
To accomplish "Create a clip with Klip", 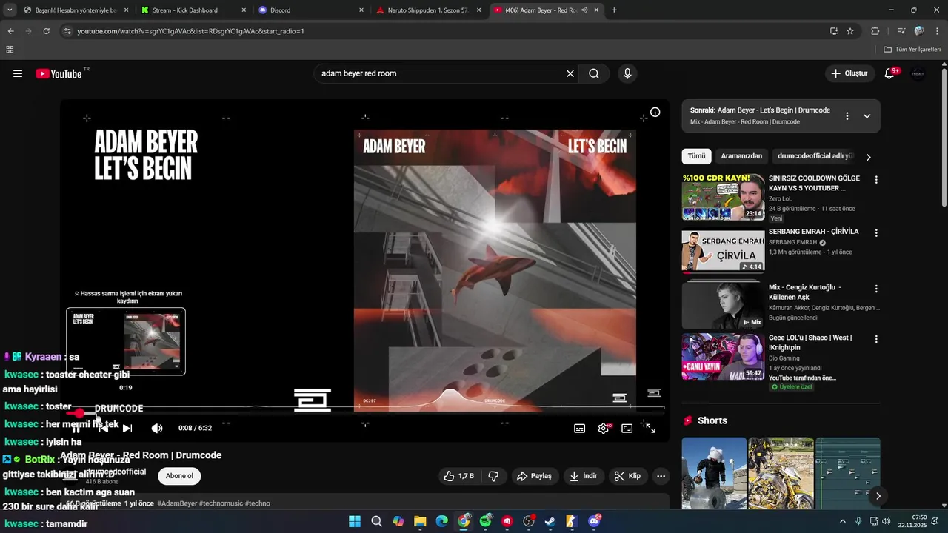I will (x=627, y=476).
